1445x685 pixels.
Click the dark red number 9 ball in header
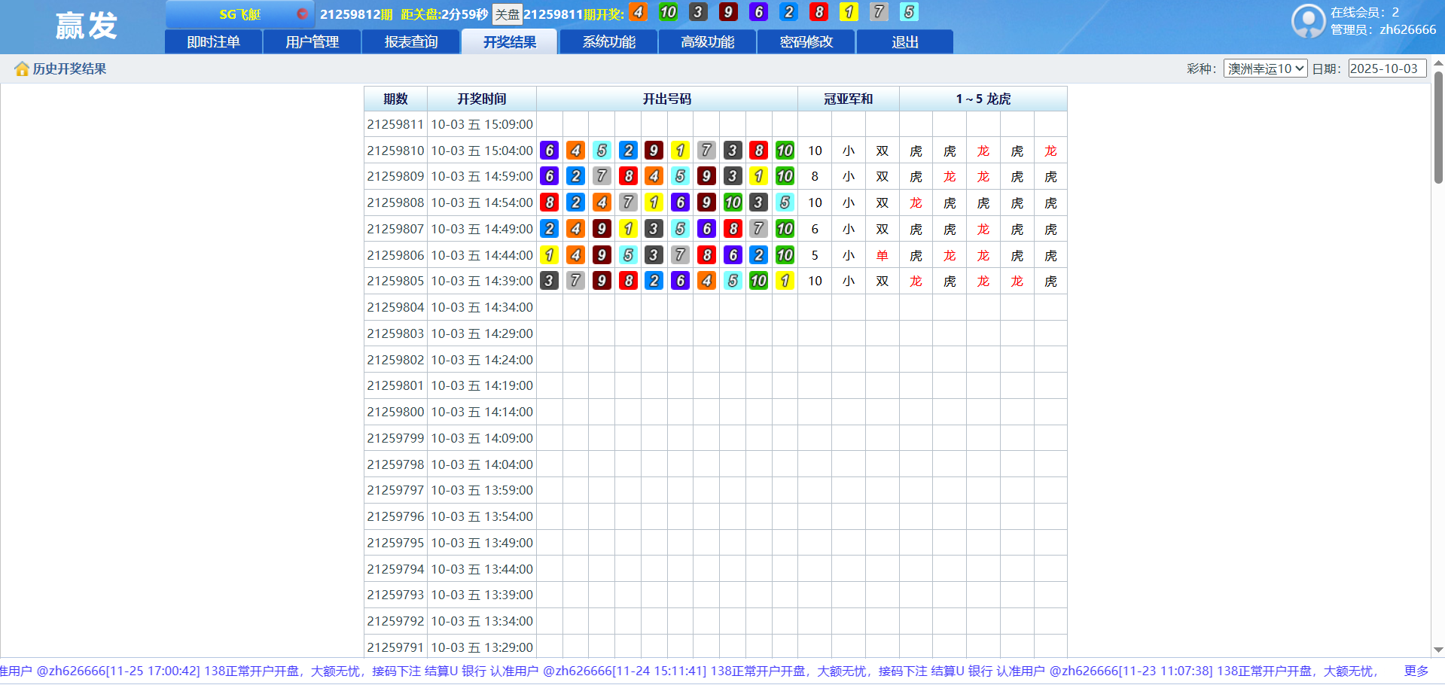pyautogui.click(x=728, y=12)
